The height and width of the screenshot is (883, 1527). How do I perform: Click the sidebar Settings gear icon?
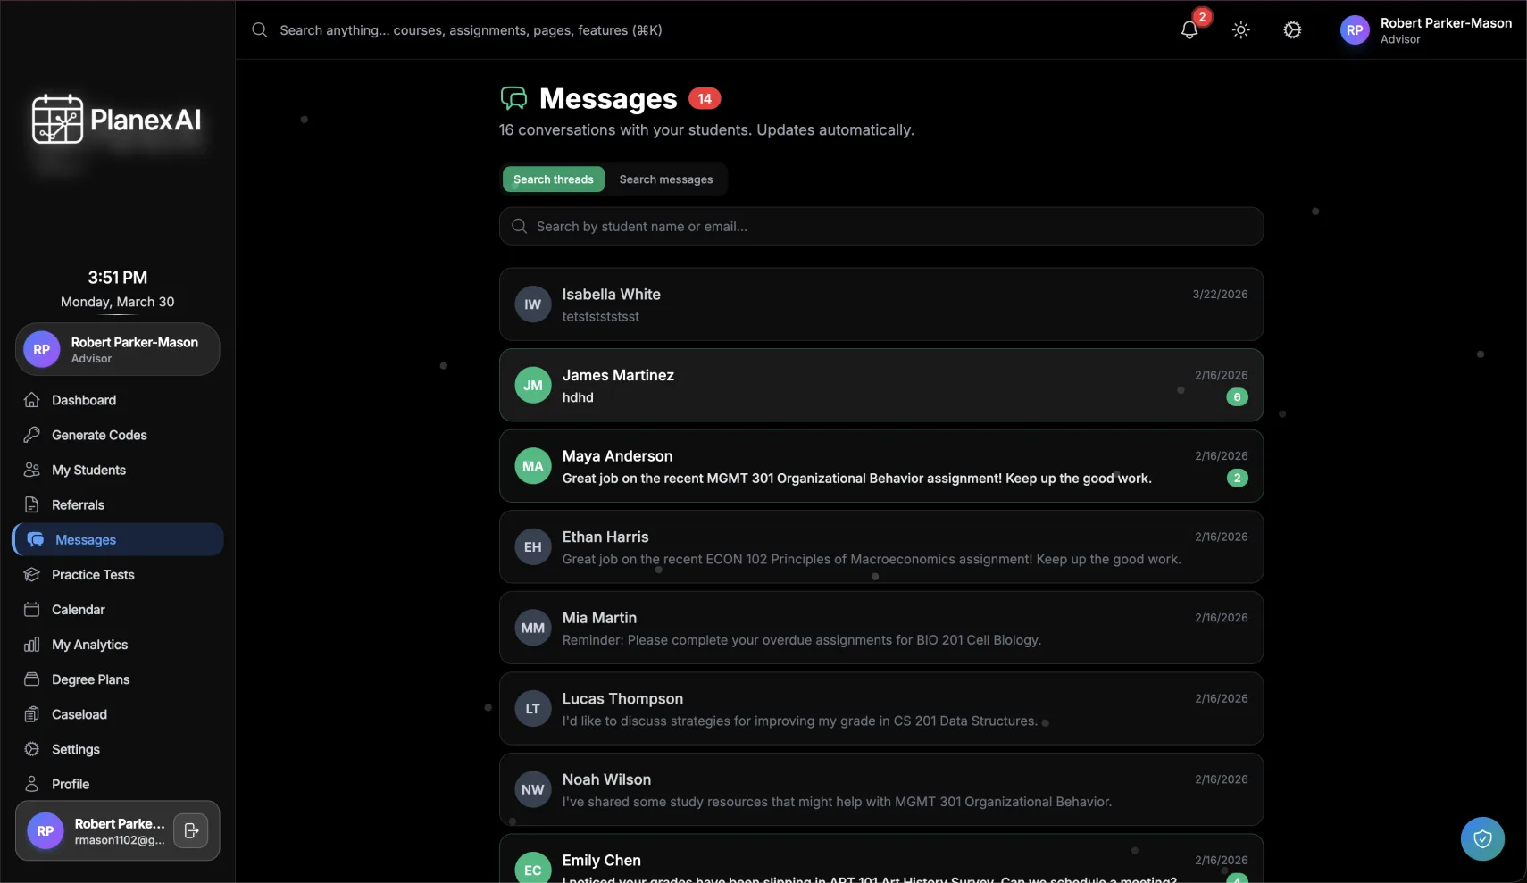click(x=32, y=748)
